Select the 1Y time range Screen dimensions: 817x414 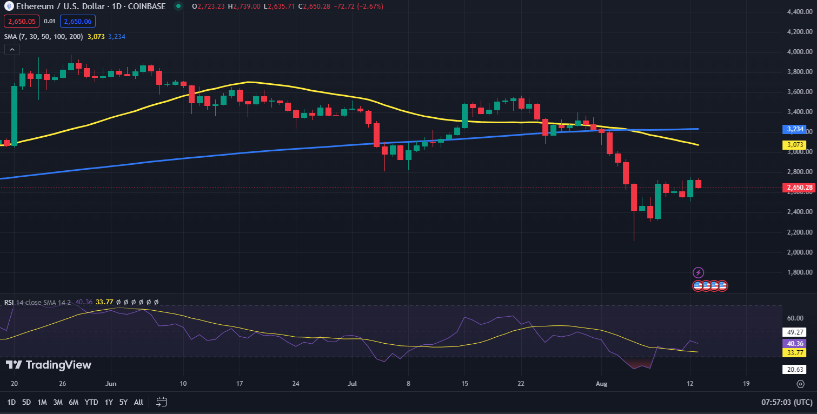(x=109, y=402)
